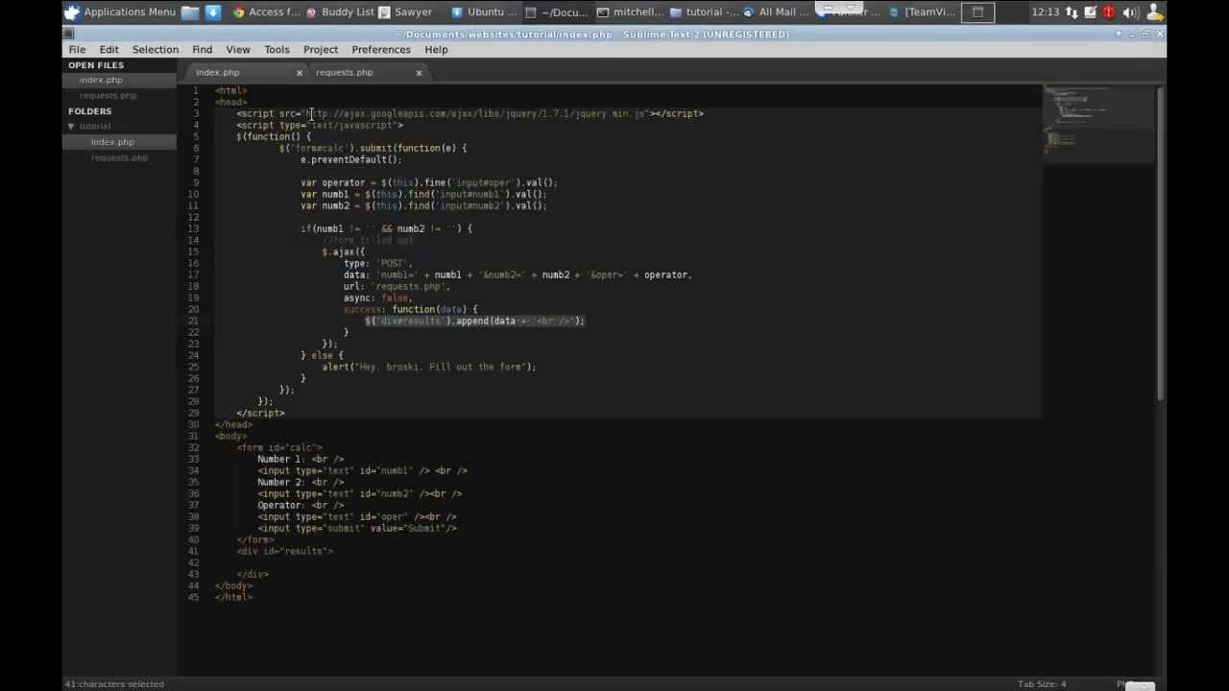Click the editor vertical scrollbar
The height and width of the screenshot is (691, 1229).
[x=1160, y=244]
